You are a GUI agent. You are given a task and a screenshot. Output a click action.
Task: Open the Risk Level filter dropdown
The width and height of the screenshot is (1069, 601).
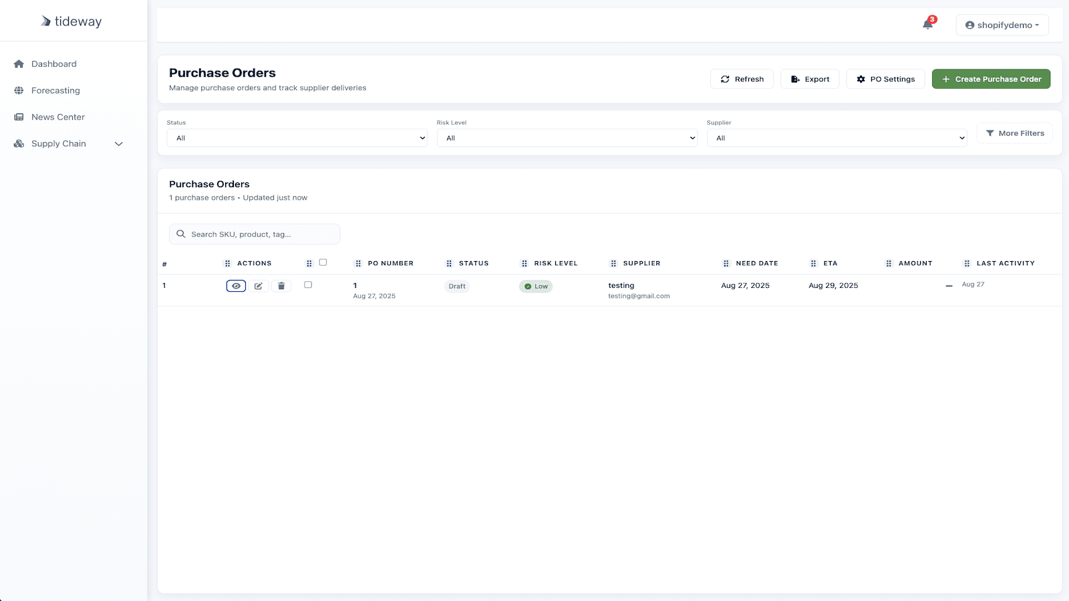(x=567, y=138)
